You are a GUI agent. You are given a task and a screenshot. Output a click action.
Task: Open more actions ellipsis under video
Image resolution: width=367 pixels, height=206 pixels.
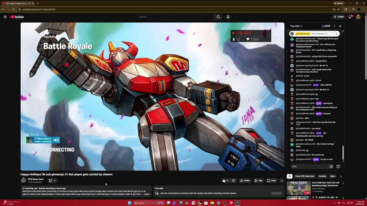pyautogui.click(x=282, y=181)
